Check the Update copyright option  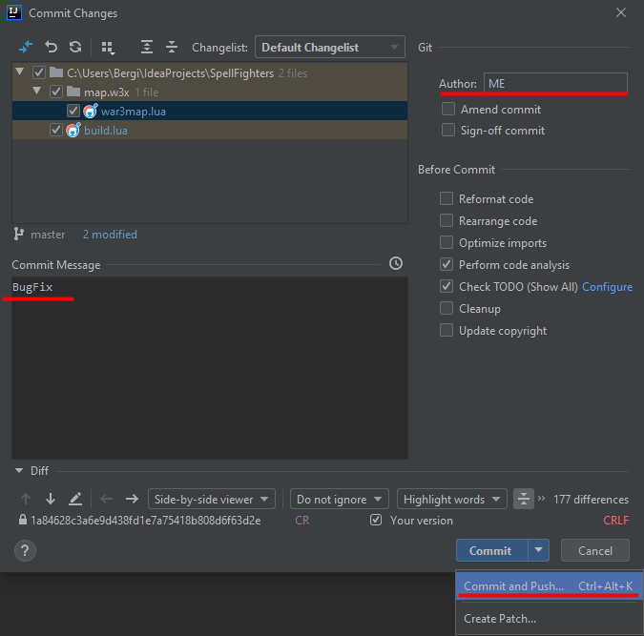[x=447, y=330]
